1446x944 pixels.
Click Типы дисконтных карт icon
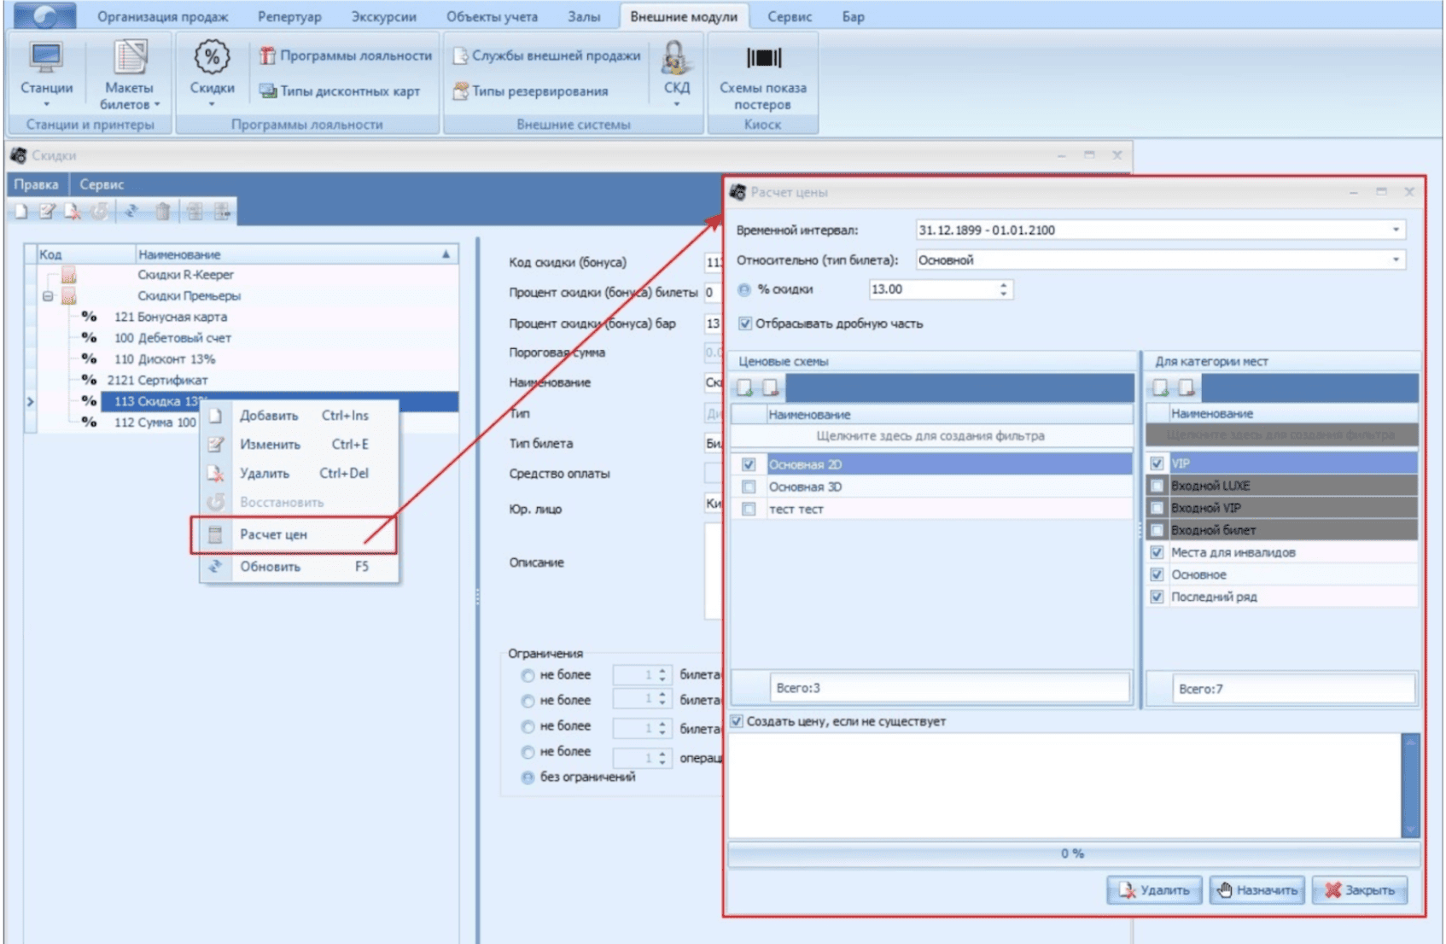coord(267,90)
